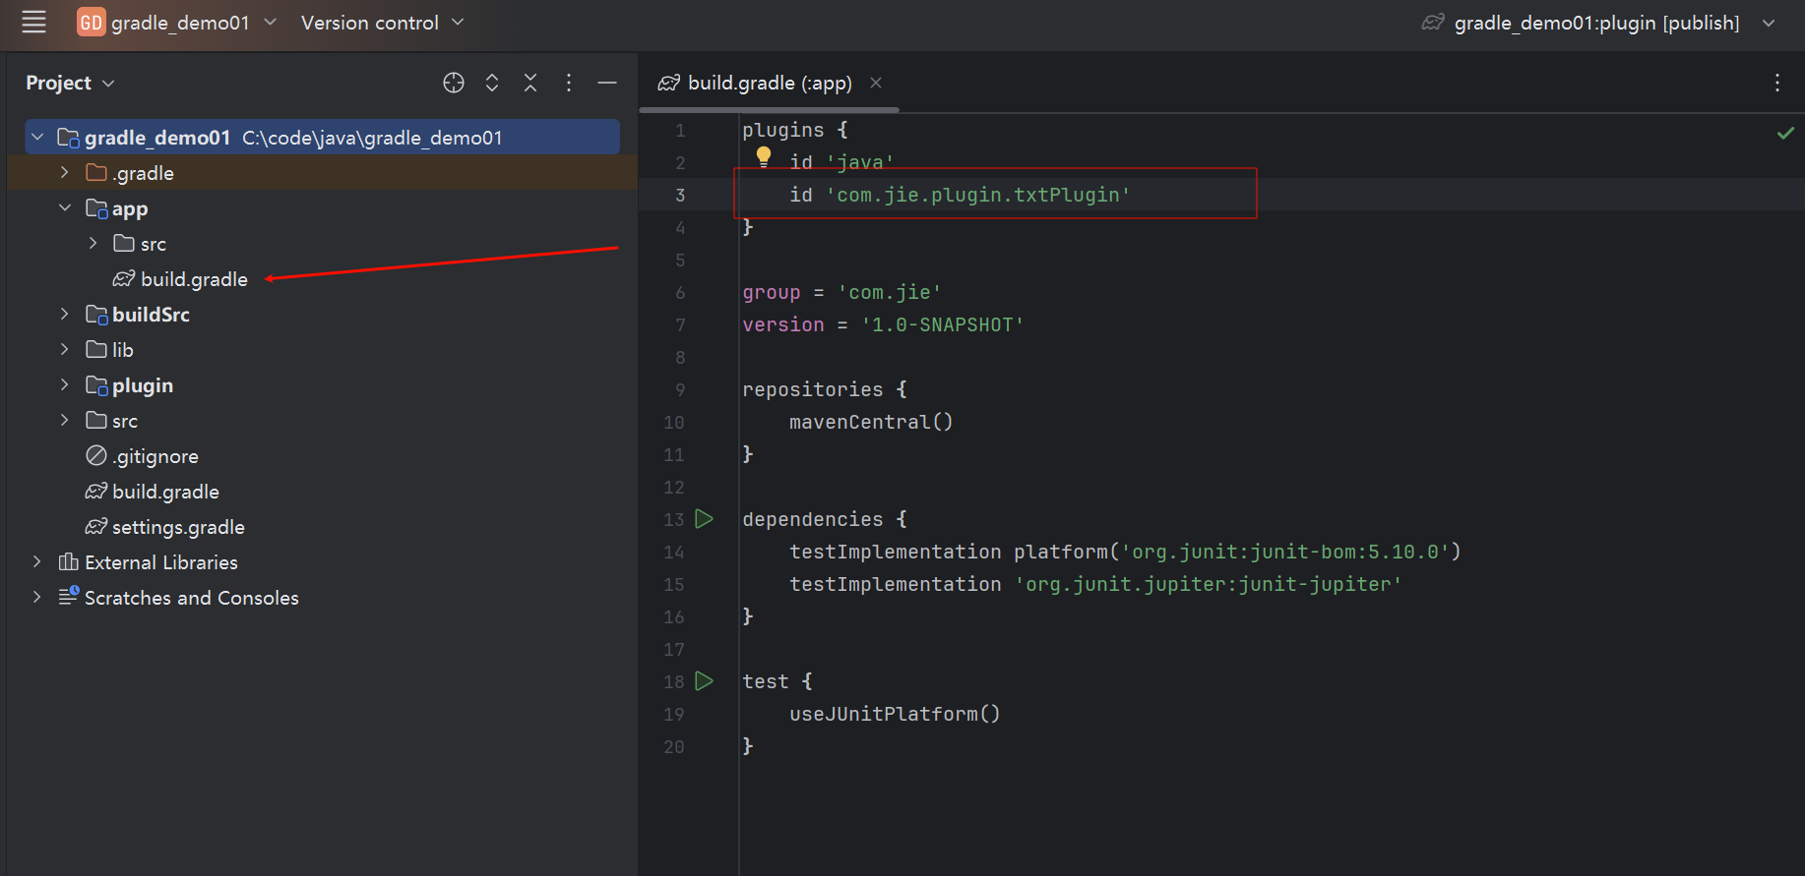Expand the root src folder

point(65,420)
